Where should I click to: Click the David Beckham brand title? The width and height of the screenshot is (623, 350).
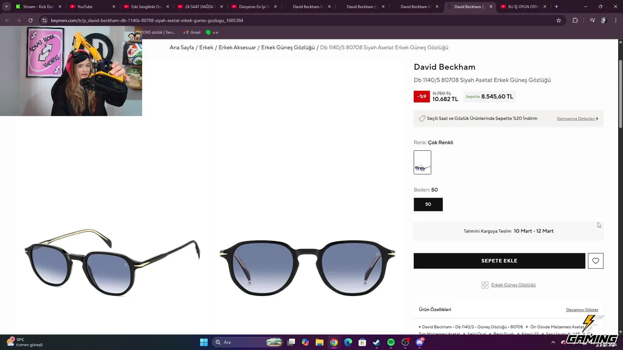(444, 67)
